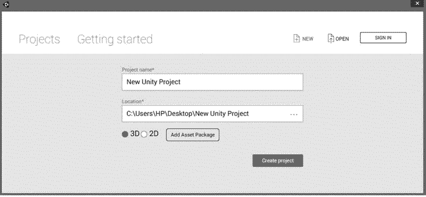Click the Location* field label
Viewport: 426px width, 197px height.
pyautogui.click(x=133, y=102)
